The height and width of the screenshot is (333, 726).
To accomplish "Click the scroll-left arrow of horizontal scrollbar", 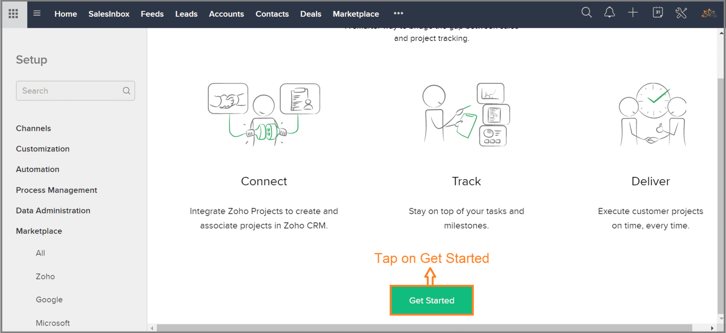I will 152,328.
